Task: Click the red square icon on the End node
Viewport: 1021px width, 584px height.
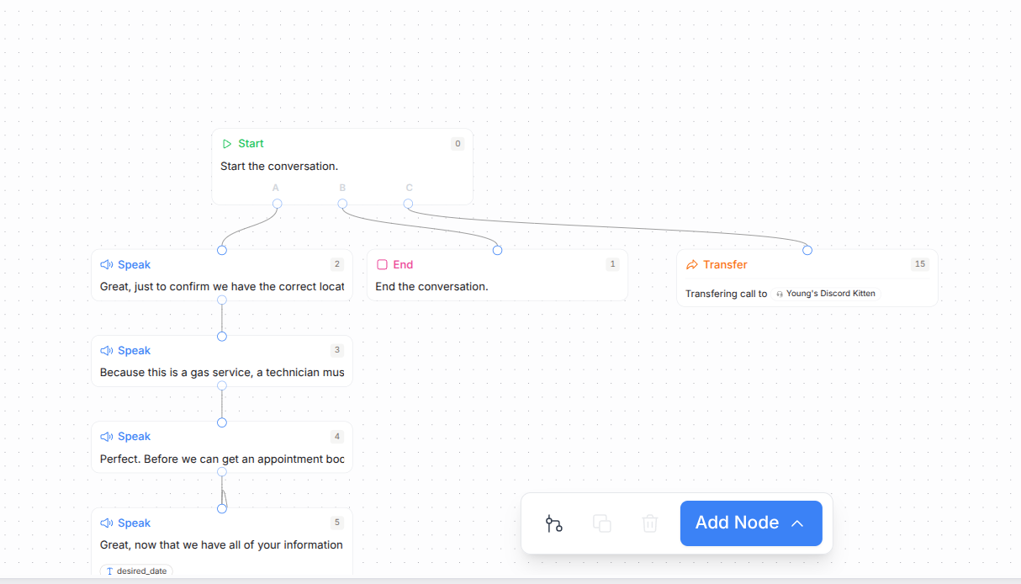Action: point(383,263)
